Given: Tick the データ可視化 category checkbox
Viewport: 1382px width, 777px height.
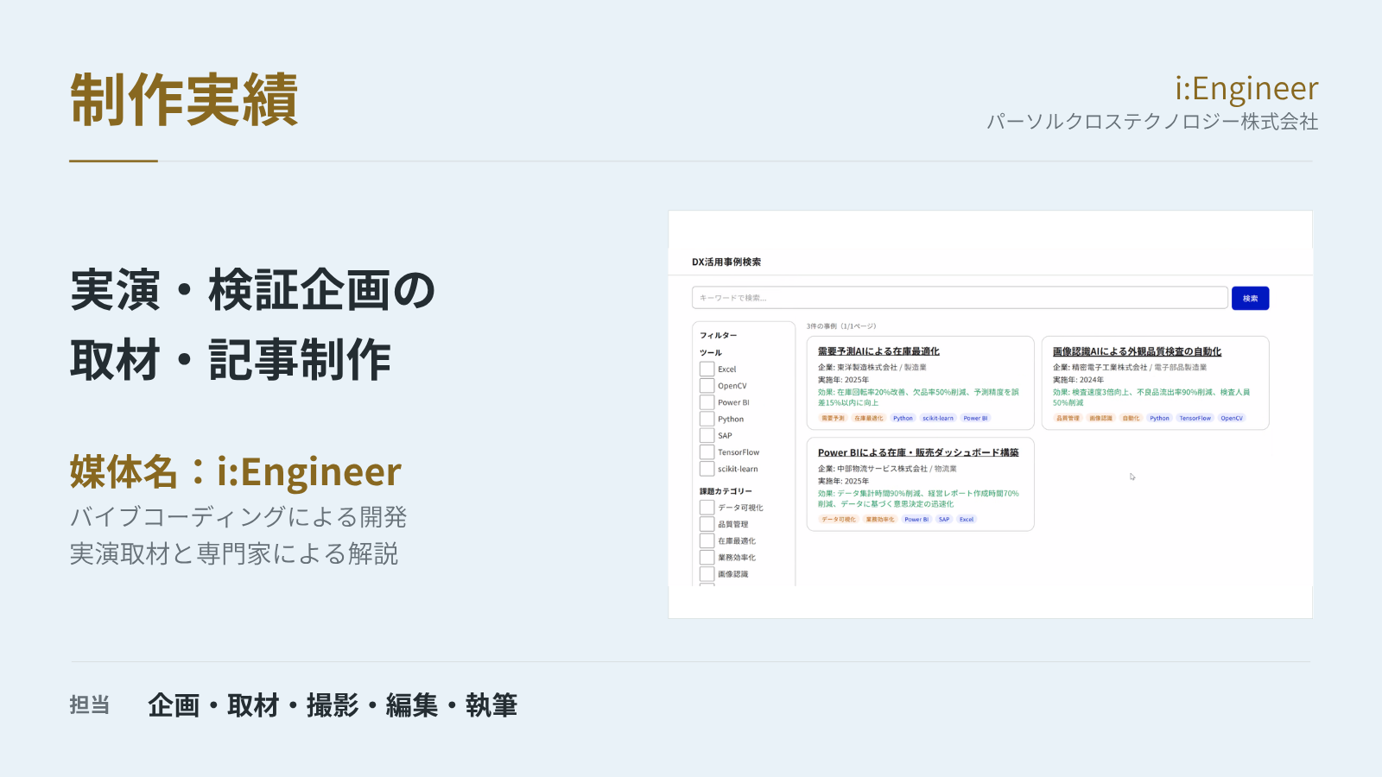Looking at the screenshot, I should (x=707, y=508).
